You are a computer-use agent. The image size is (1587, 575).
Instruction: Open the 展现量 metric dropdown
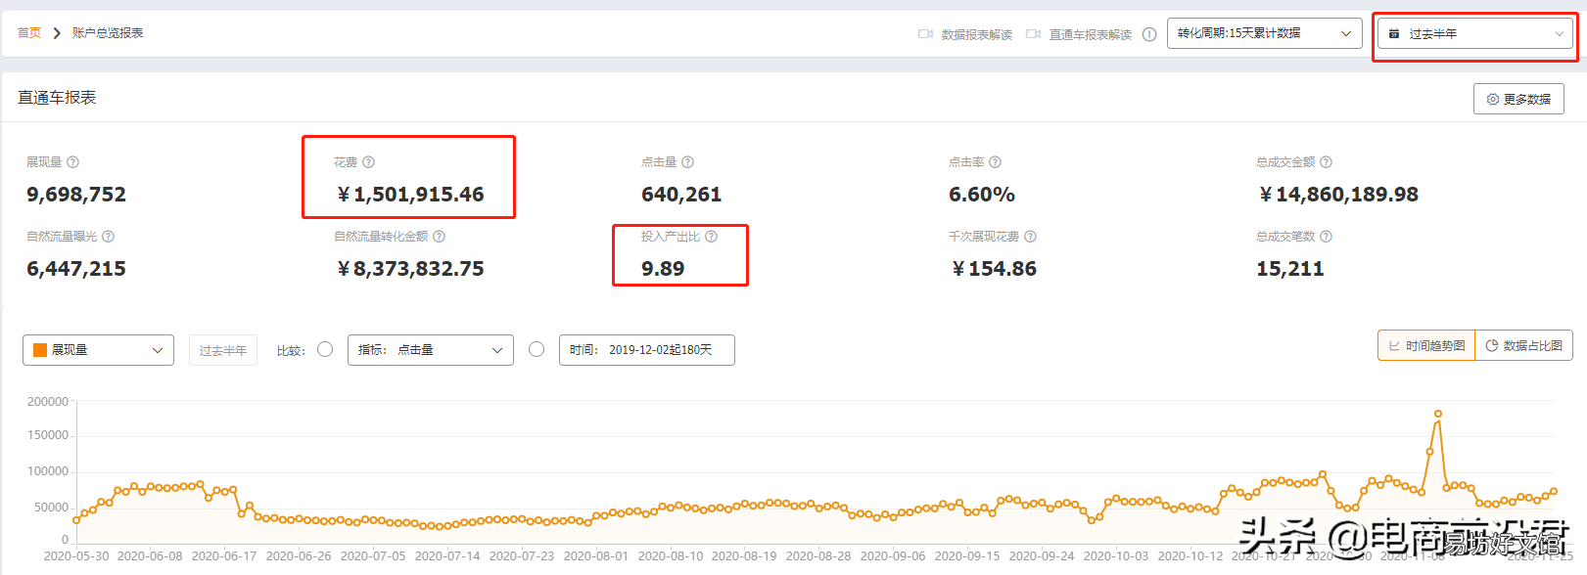(x=98, y=350)
